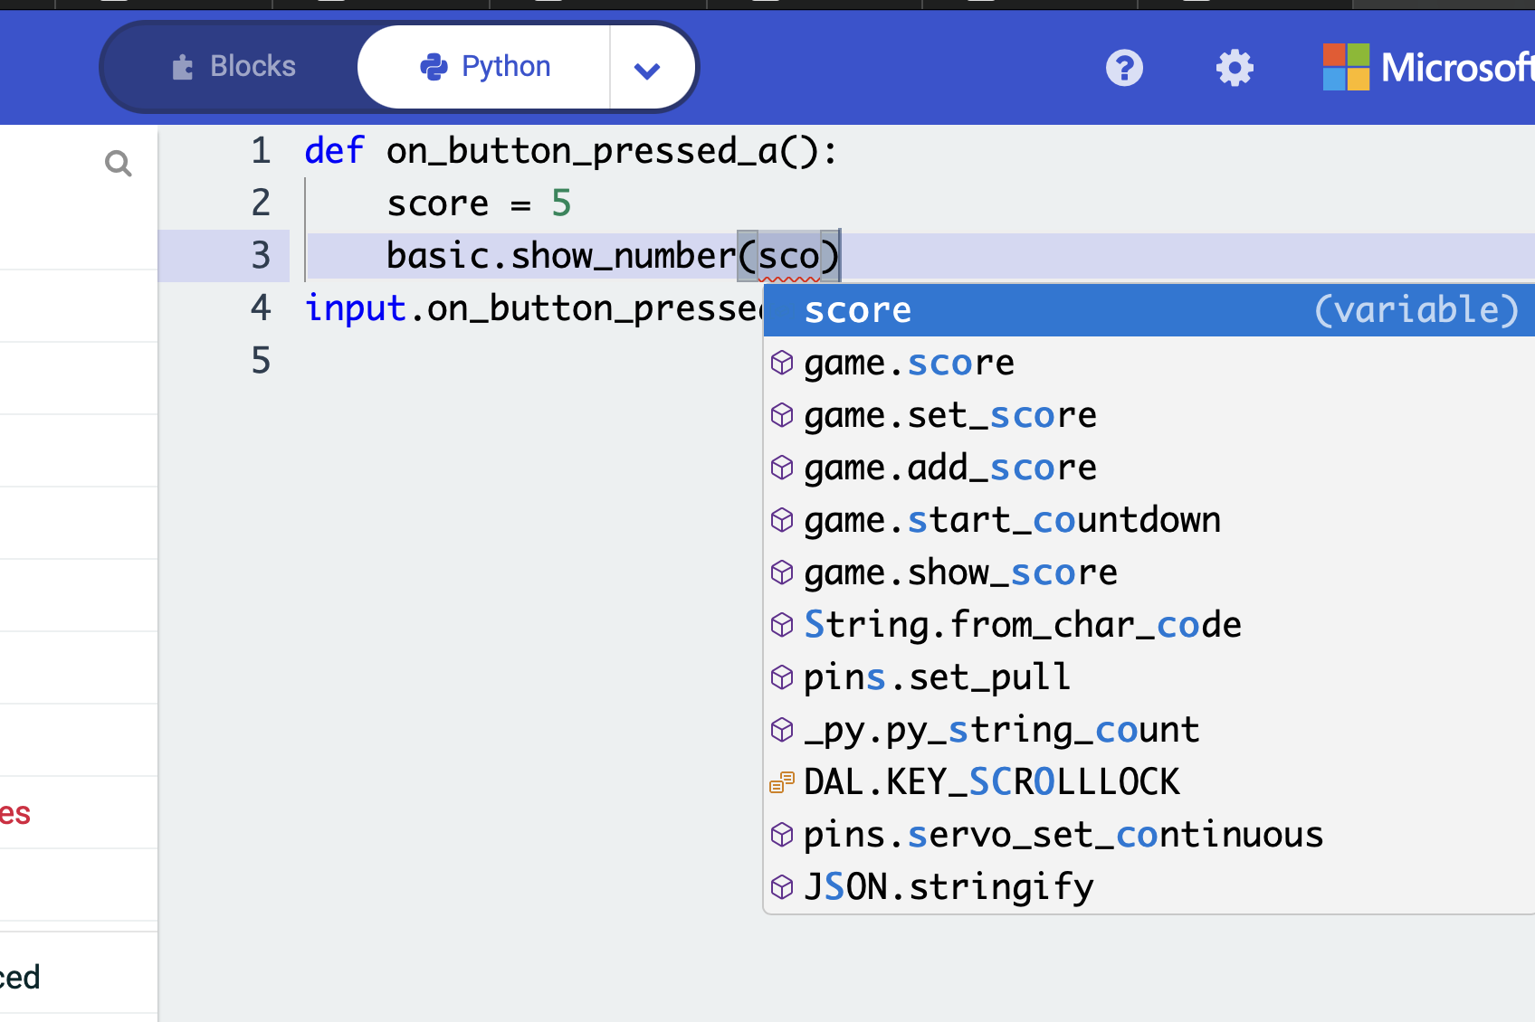Select the pins.servo_set_continuous suggestion

[x=1063, y=834]
